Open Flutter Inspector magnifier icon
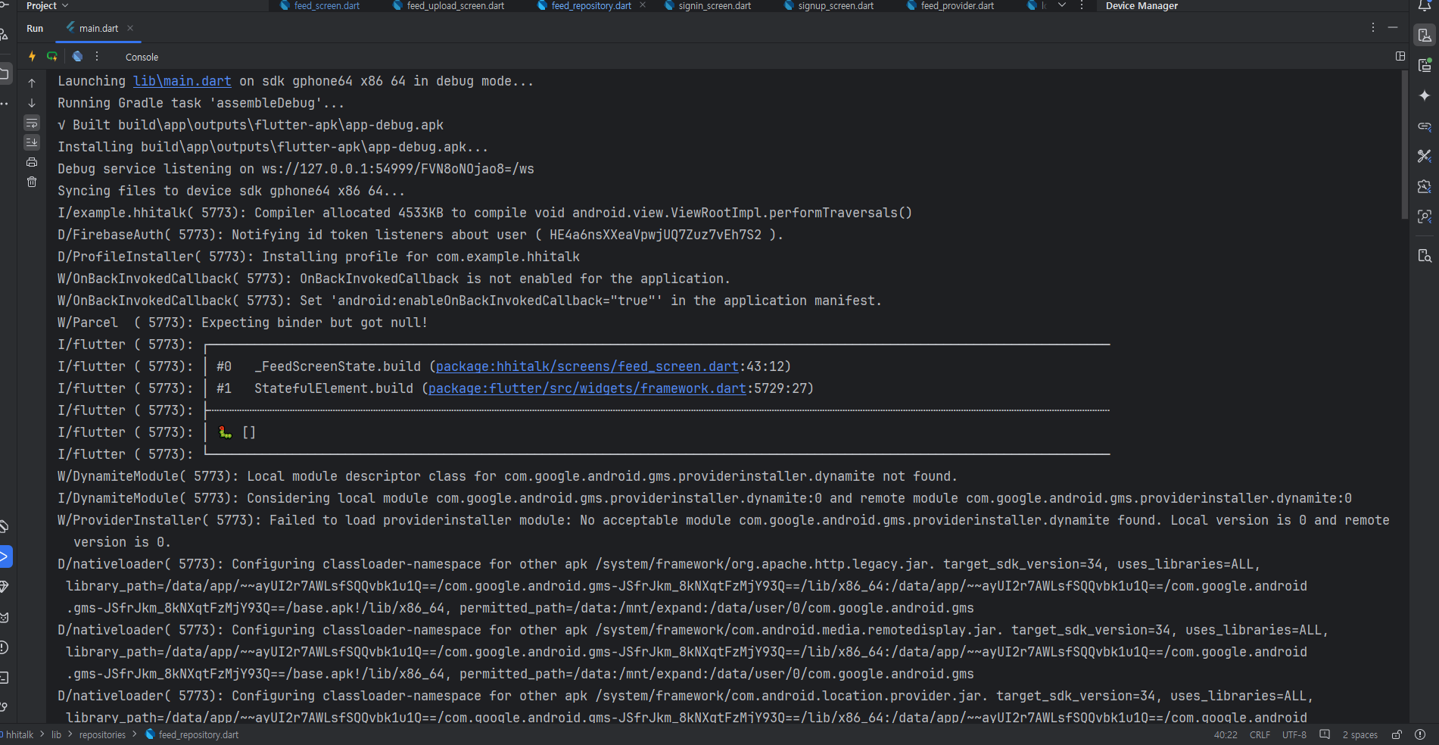1439x745 pixels. click(x=1425, y=217)
